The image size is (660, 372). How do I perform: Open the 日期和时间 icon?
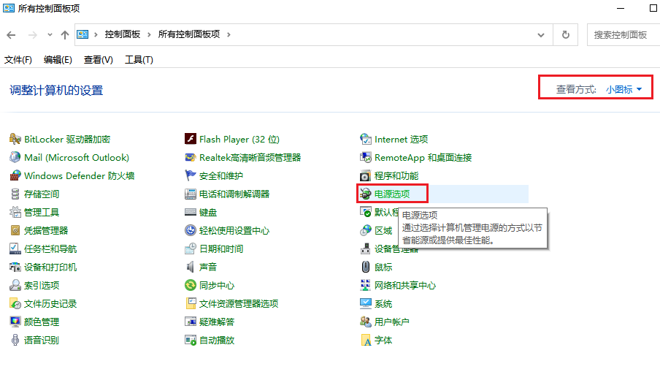[x=191, y=248]
